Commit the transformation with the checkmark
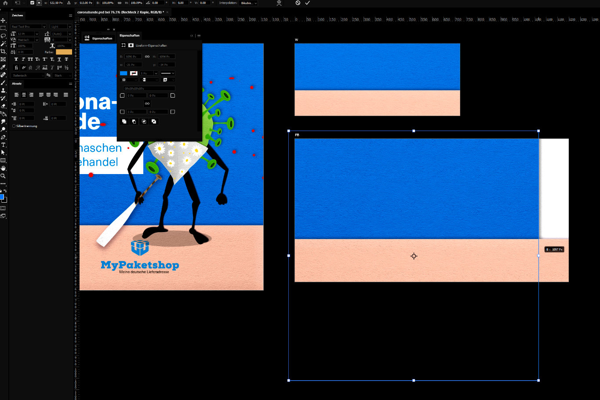Viewport: 600px width, 400px height. [307, 3]
